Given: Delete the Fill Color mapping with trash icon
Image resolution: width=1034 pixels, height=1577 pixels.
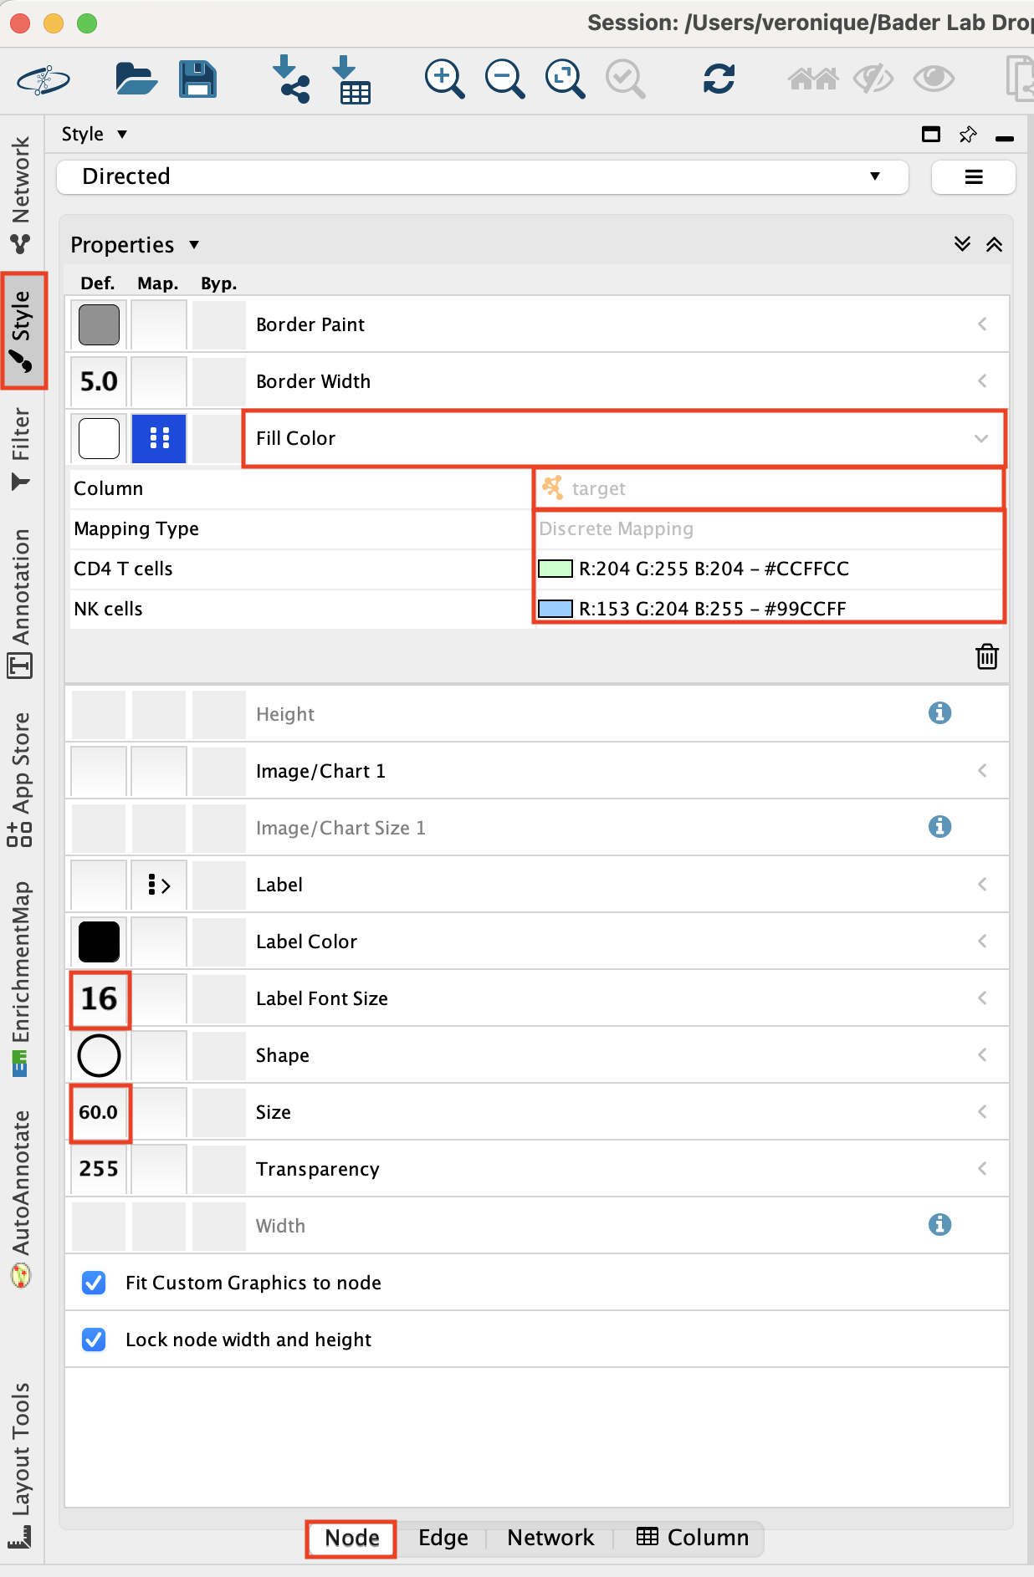Looking at the screenshot, I should pos(987,656).
